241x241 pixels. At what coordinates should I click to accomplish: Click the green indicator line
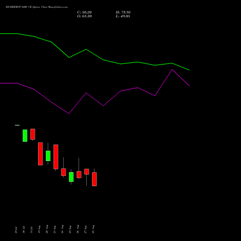[103, 60]
